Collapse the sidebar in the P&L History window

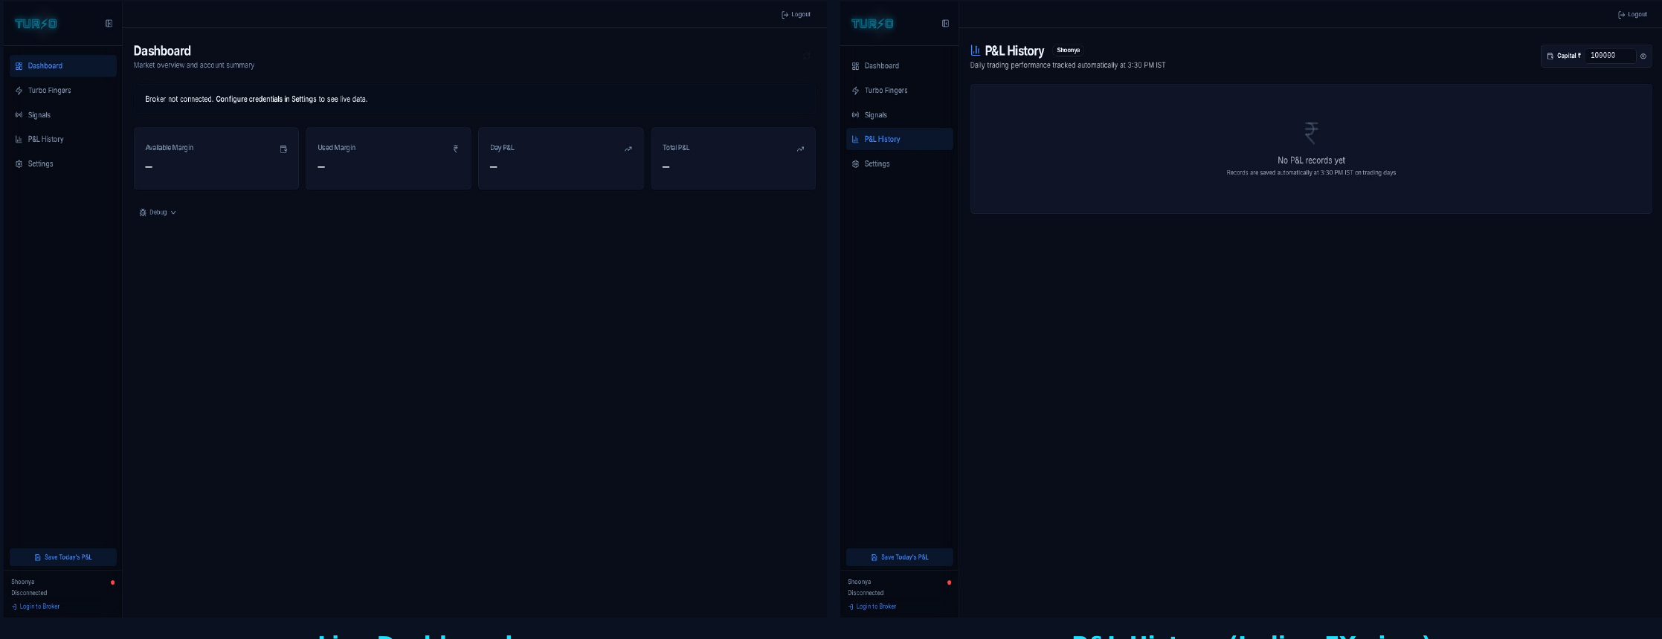(x=945, y=24)
